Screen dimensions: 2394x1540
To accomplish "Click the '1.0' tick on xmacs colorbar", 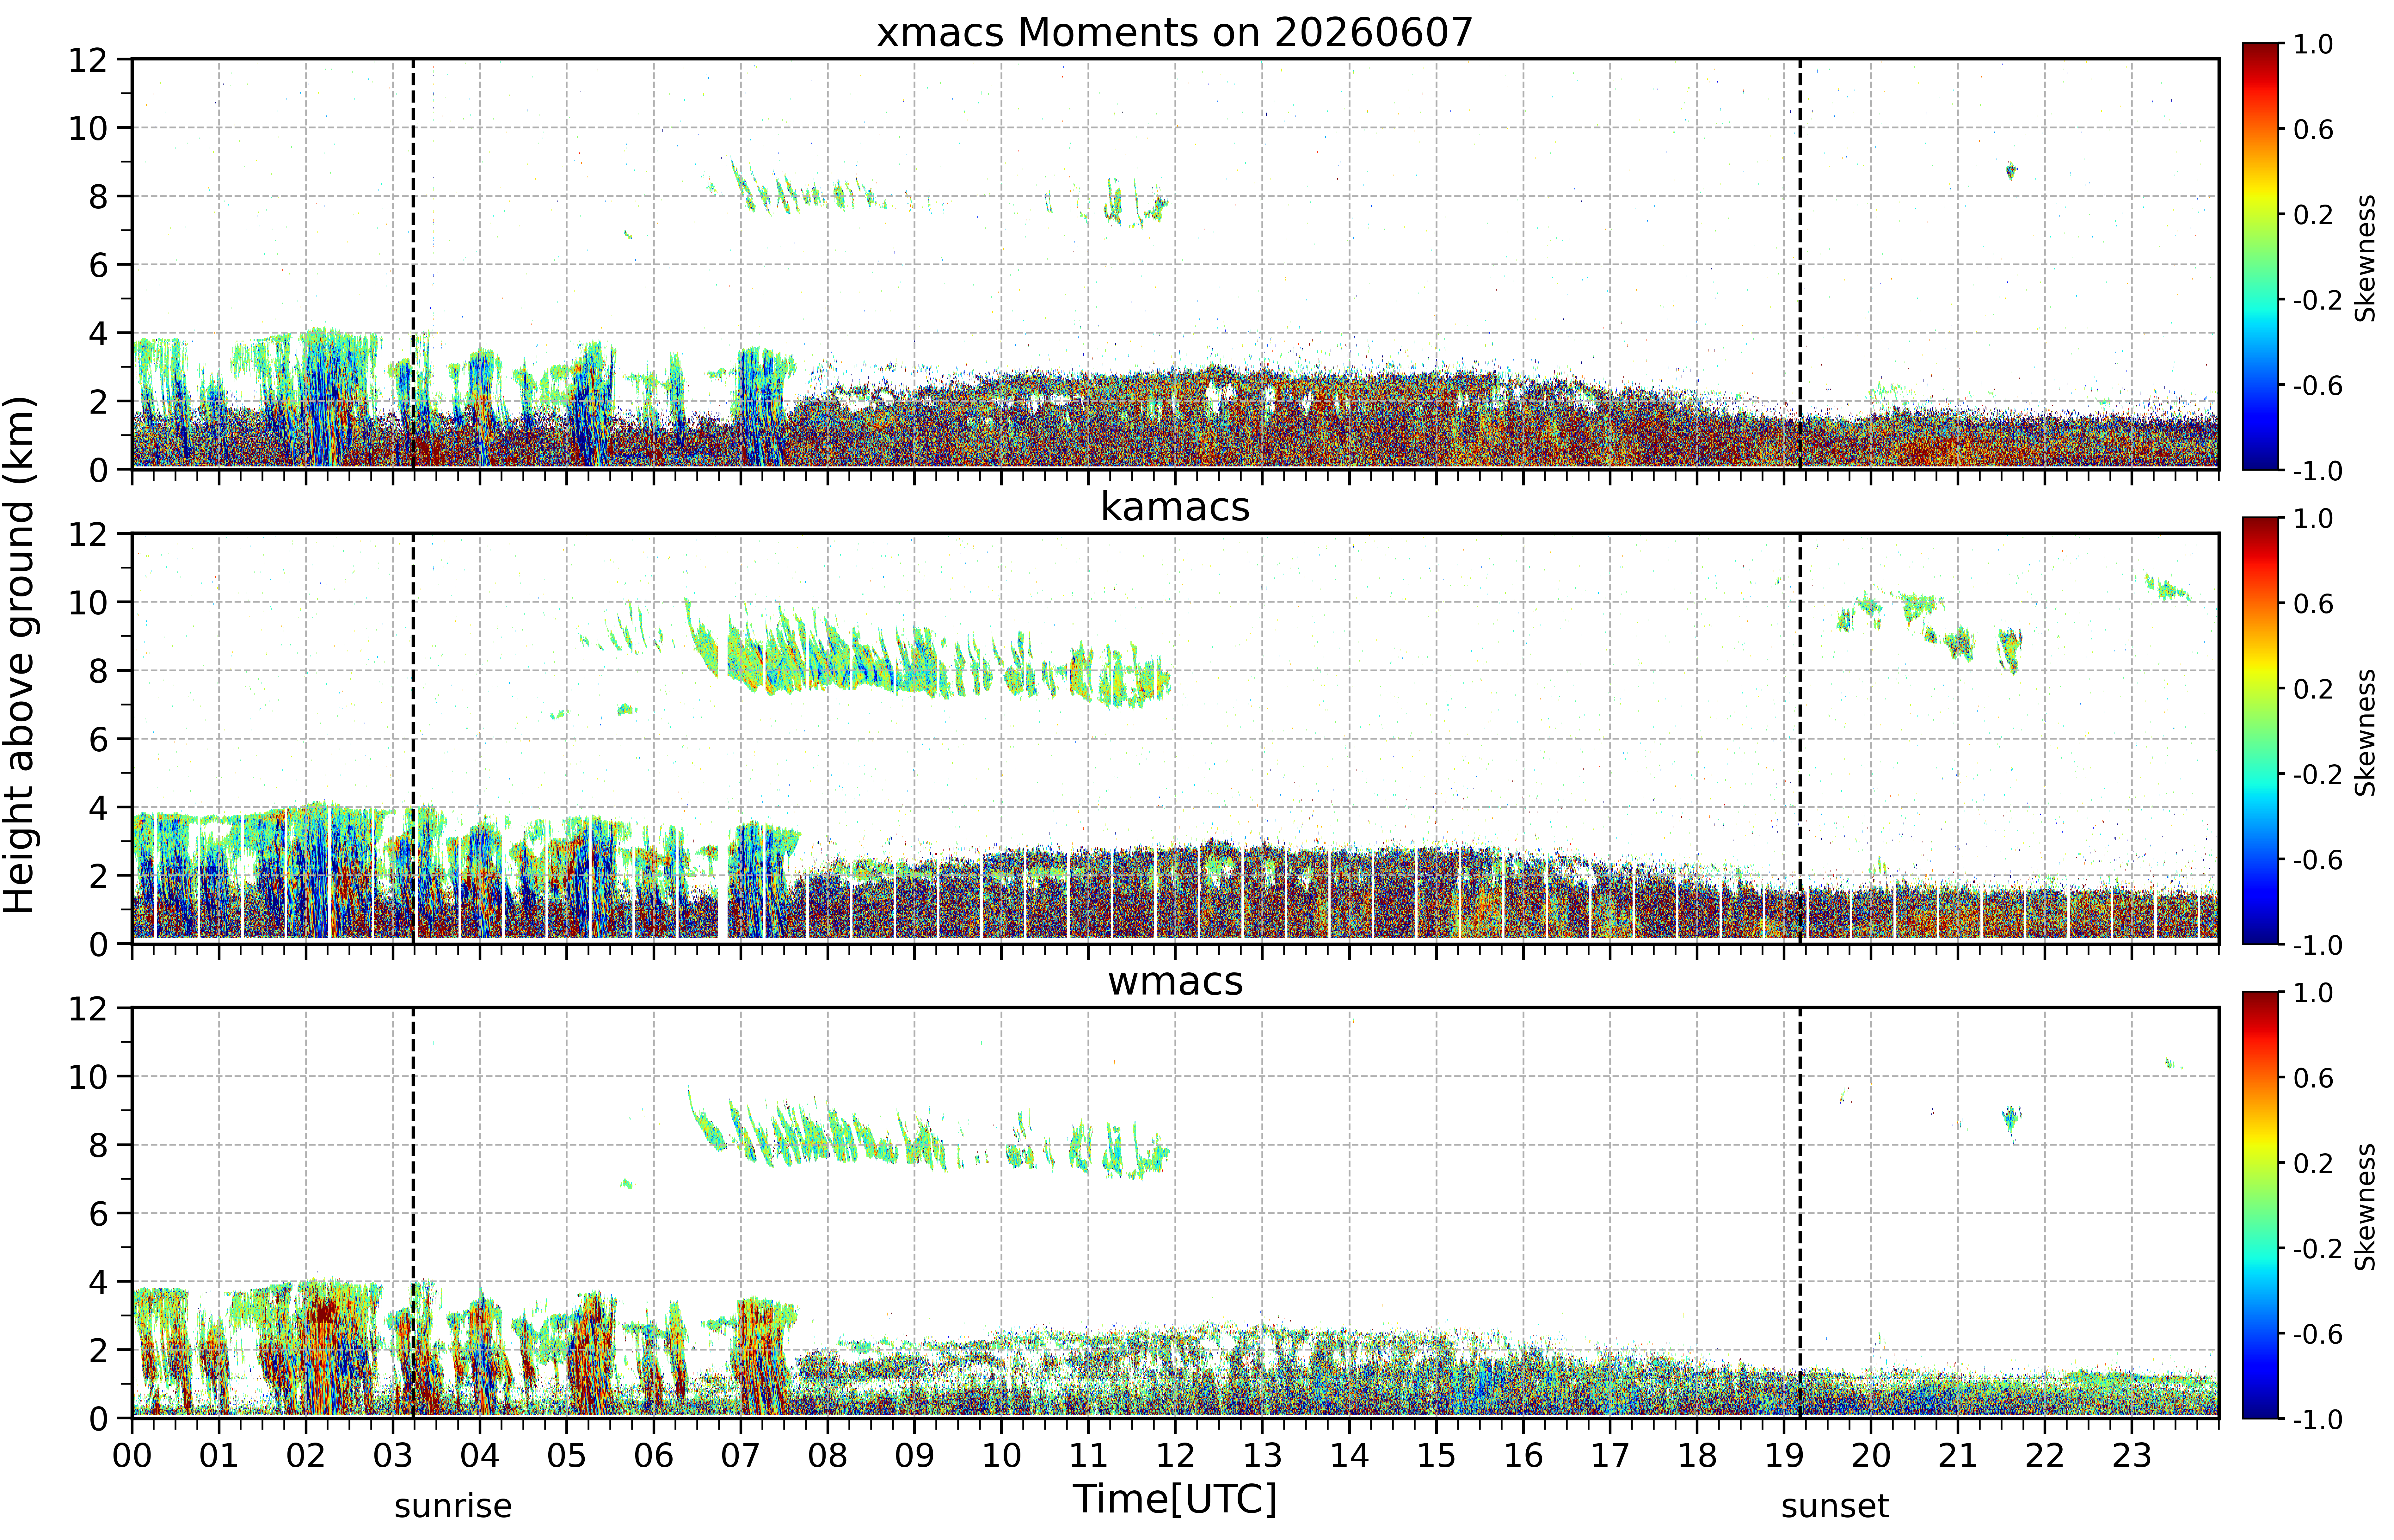I will tap(2313, 44).
